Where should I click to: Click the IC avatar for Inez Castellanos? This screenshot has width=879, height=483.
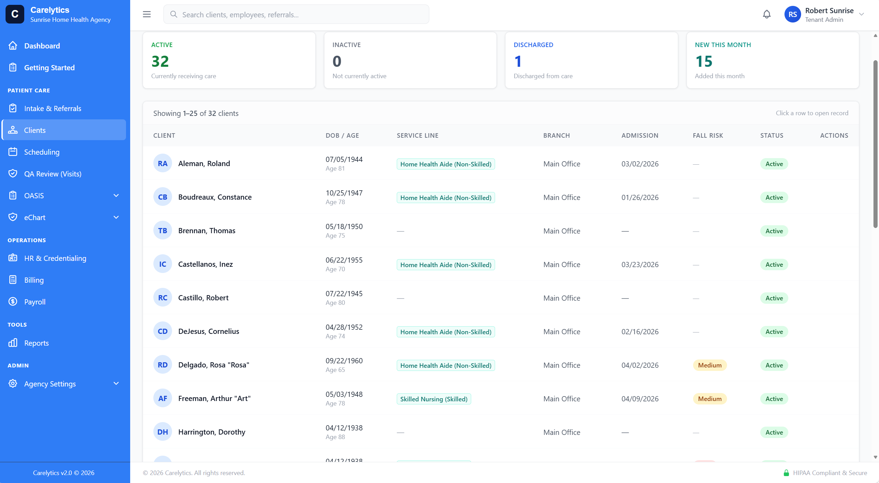tap(163, 264)
